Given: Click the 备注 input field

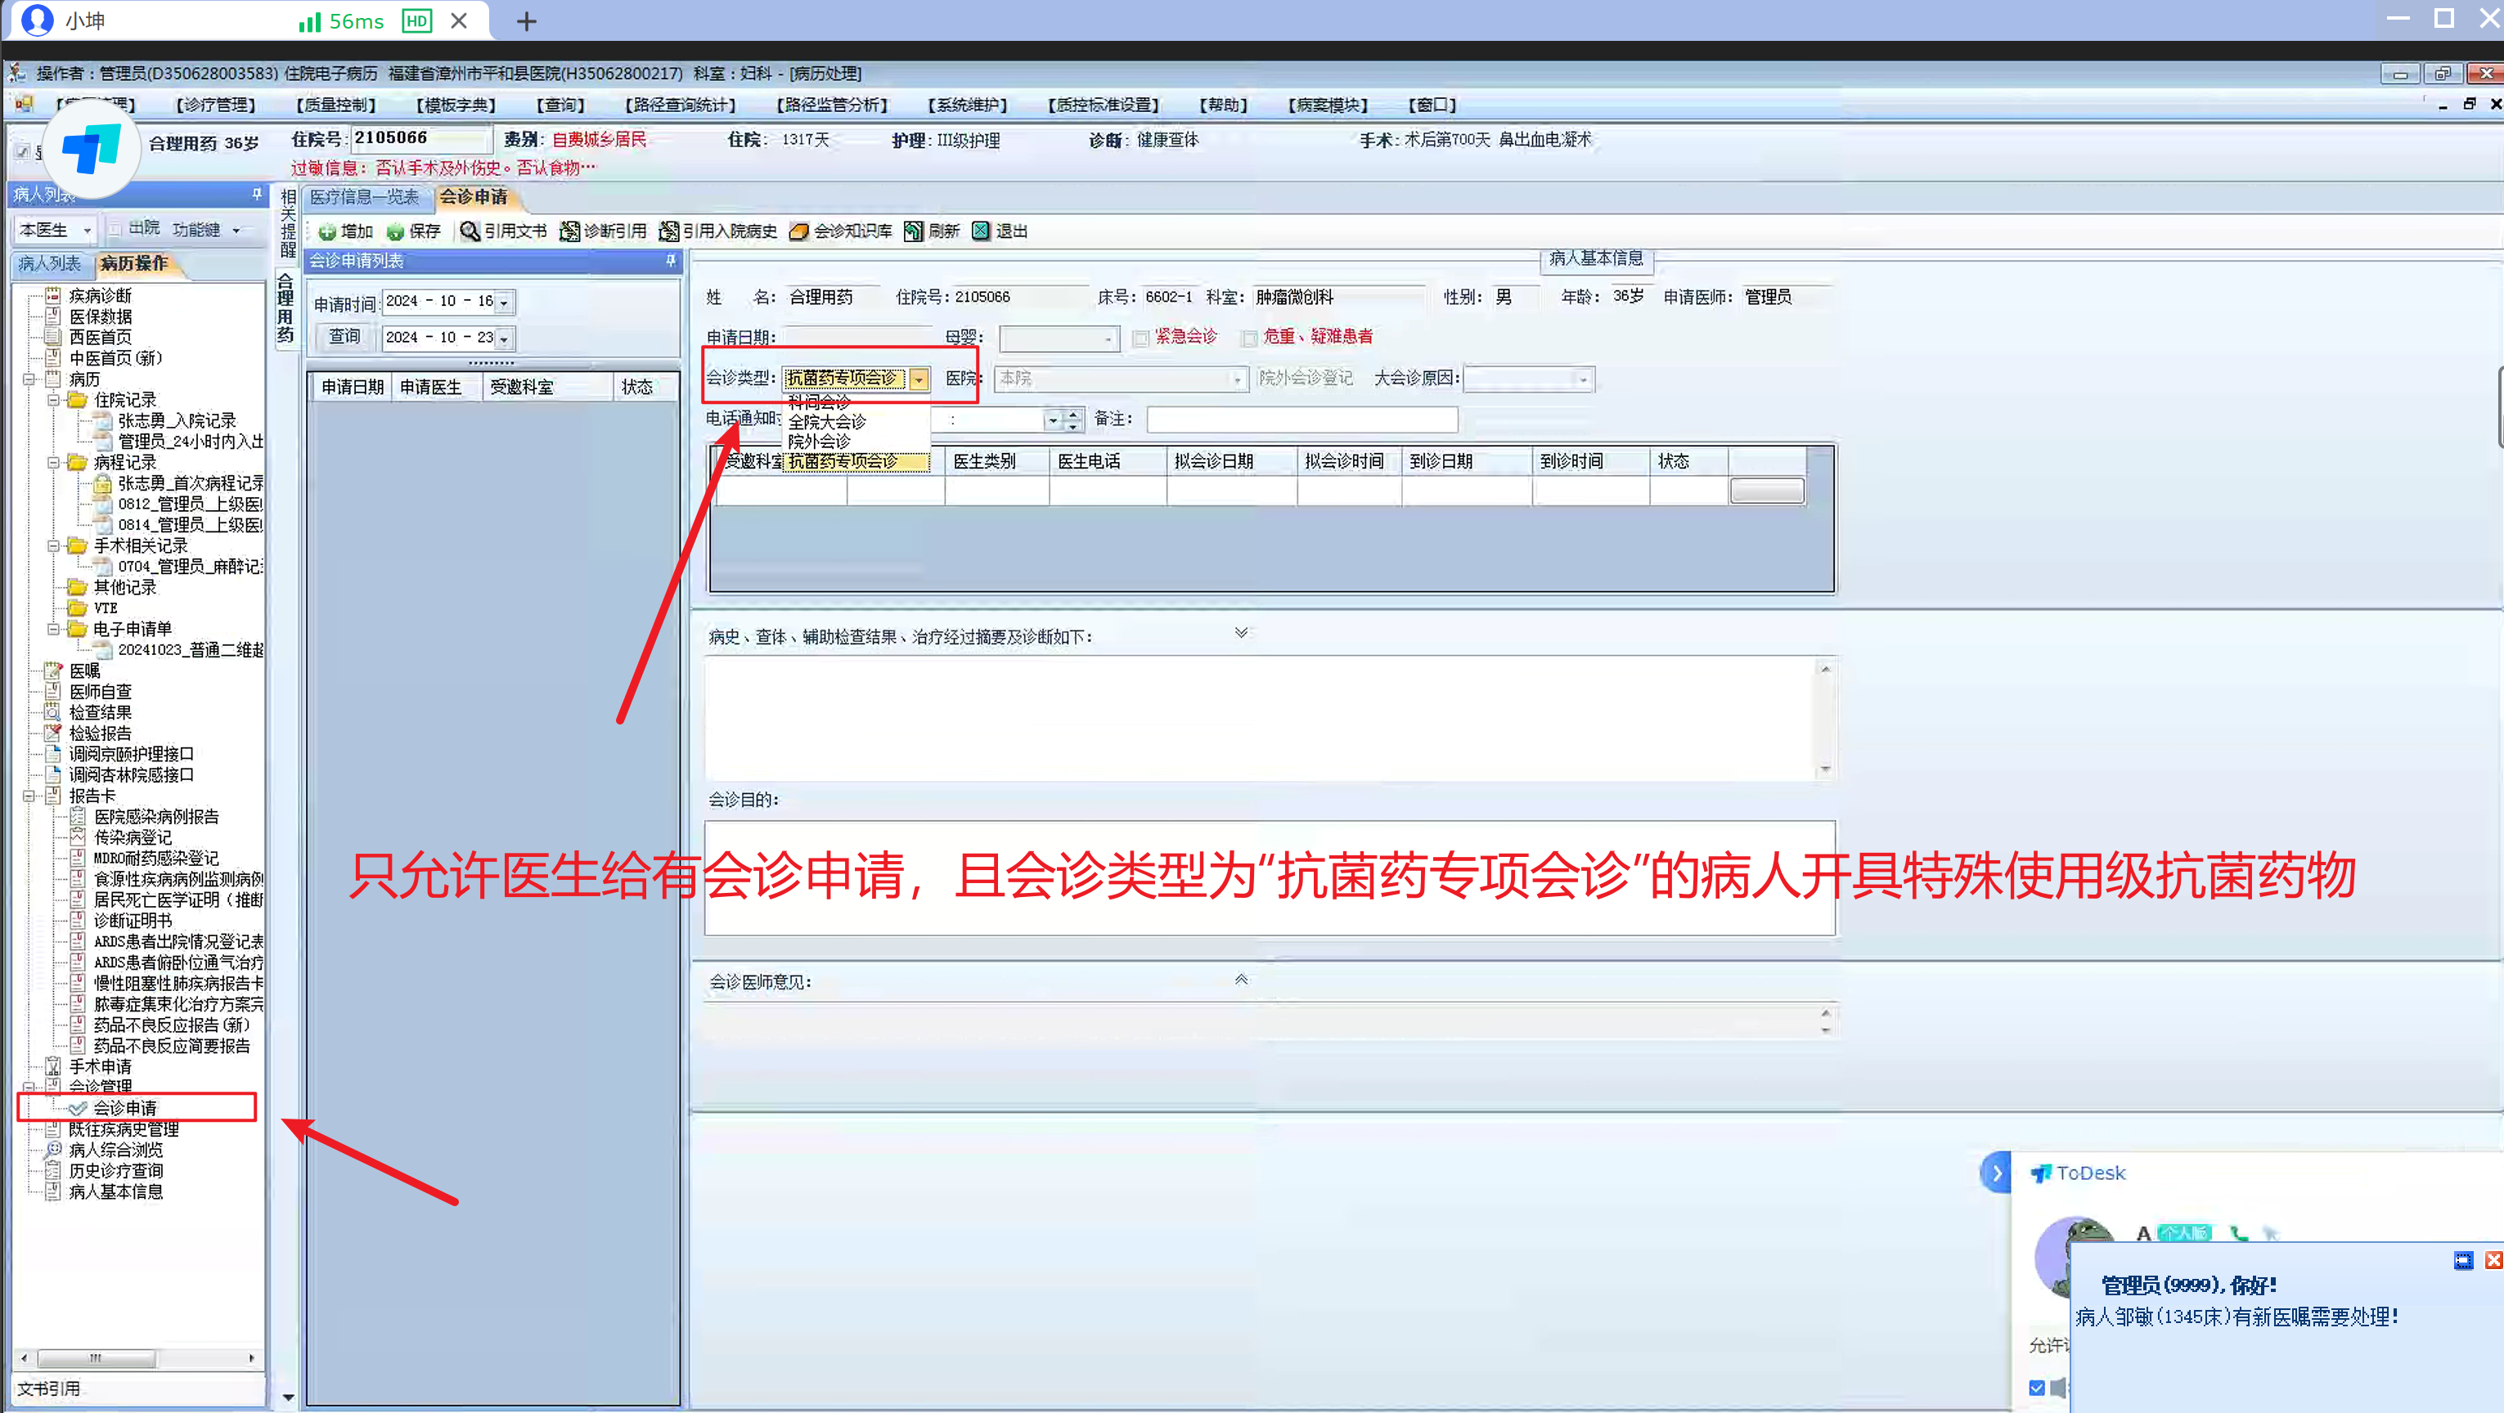Looking at the screenshot, I should [1301, 419].
